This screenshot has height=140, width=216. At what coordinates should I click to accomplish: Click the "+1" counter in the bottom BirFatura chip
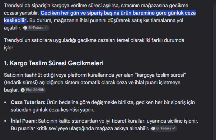(174, 129)
